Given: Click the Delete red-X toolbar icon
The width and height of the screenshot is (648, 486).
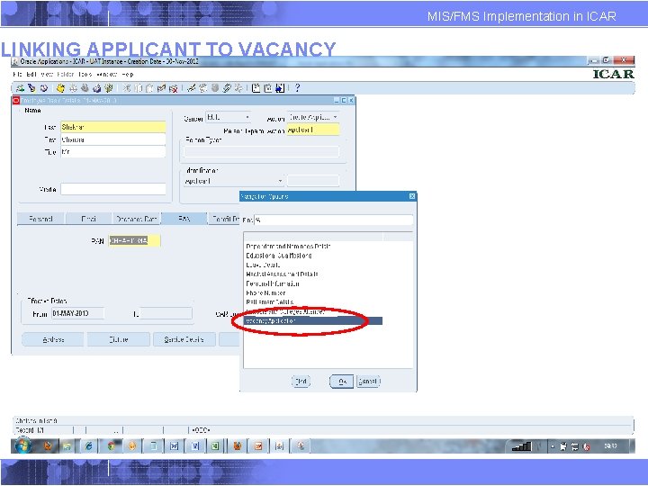Looking at the screenshot, I should pyautogui.click(x=174, y=88).
